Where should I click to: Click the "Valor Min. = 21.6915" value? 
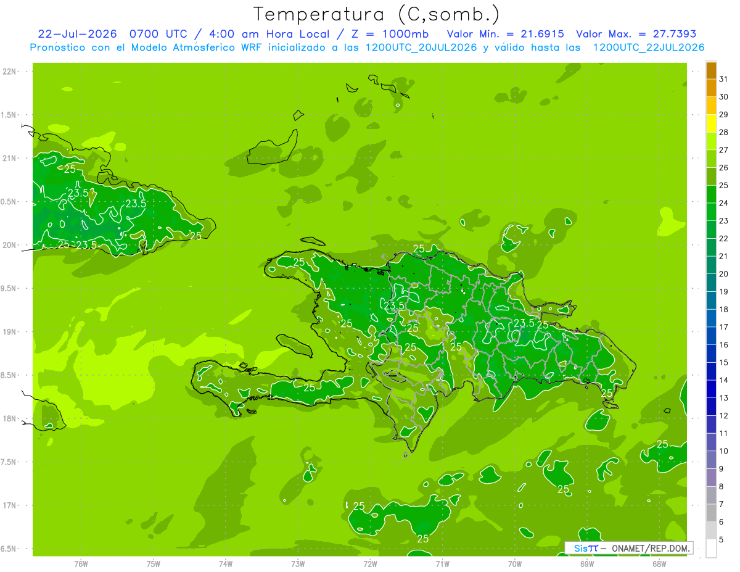click(x=506, y=34)
